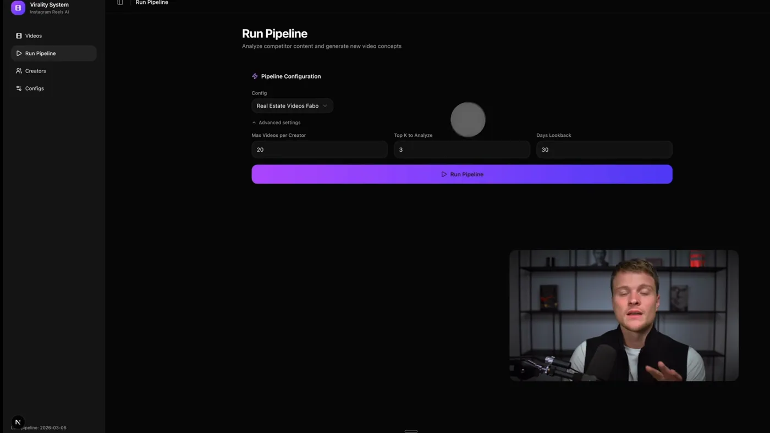
Task: Open the Configs sidebar page
Action: click(54, 88)
